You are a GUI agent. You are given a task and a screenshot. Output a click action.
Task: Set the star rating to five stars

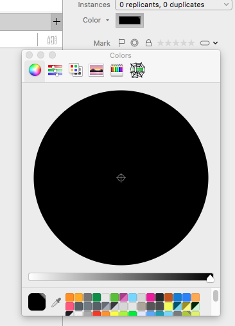click(x=191, y=43)
